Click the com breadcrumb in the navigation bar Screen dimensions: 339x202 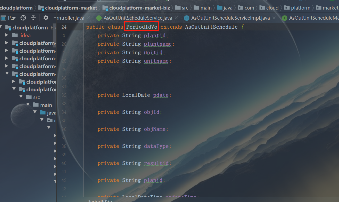246,8
